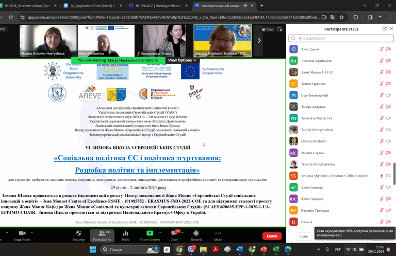The width and height of the screenshot is (396, 256).
Task: Show hidden system tray icons
Action: click(x=319, y=249)
